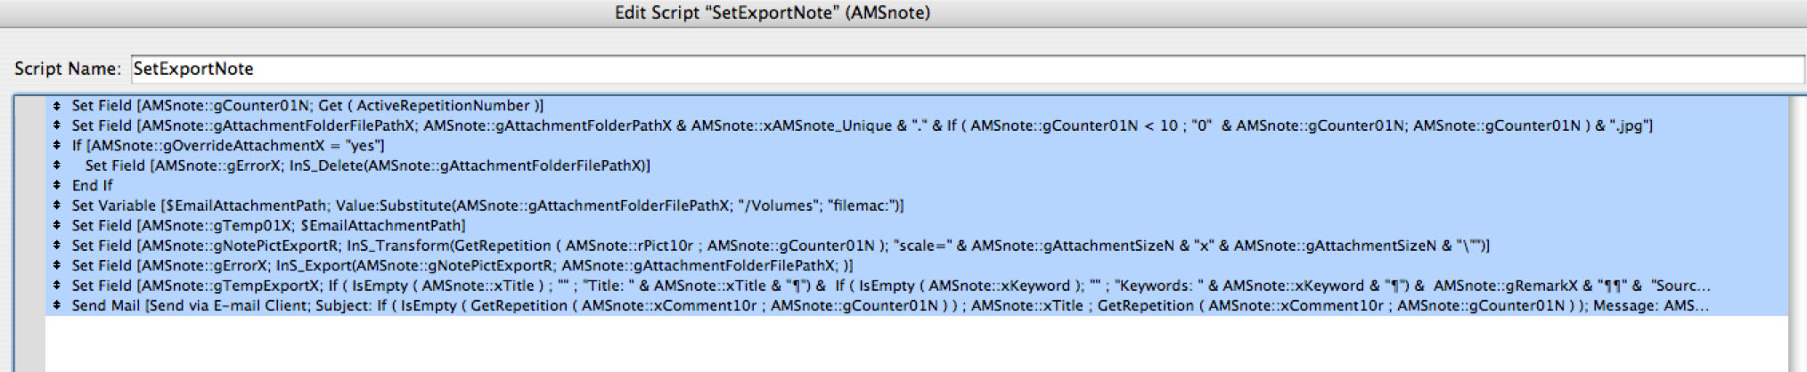Click the handle for the Set Variable $EmailAttachmentPath step

point(57,206)
